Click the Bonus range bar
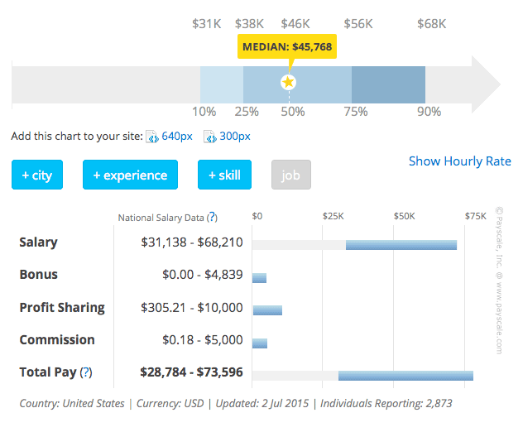Viewport: 523px width, 432px height. click(x=259, y=278)
